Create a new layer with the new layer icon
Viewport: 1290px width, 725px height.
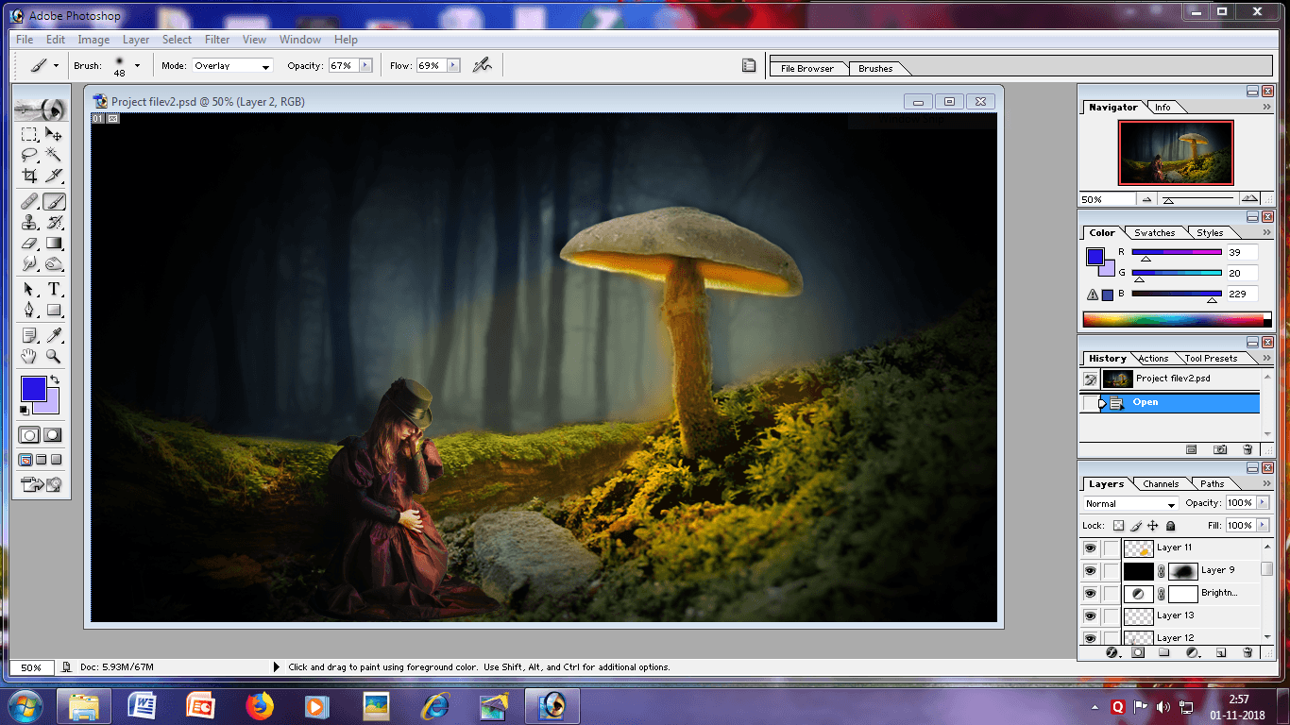point(1220,652)
